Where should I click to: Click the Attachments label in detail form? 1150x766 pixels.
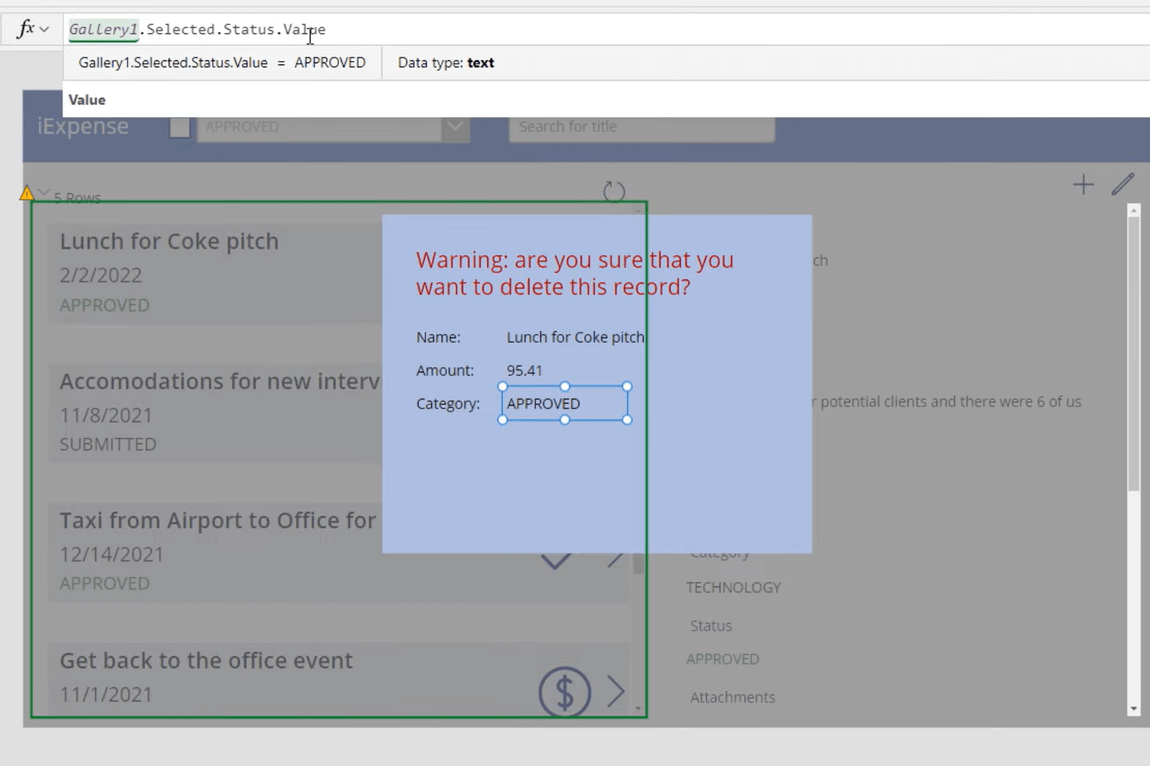pyautogui.click(x=732, y=697)
